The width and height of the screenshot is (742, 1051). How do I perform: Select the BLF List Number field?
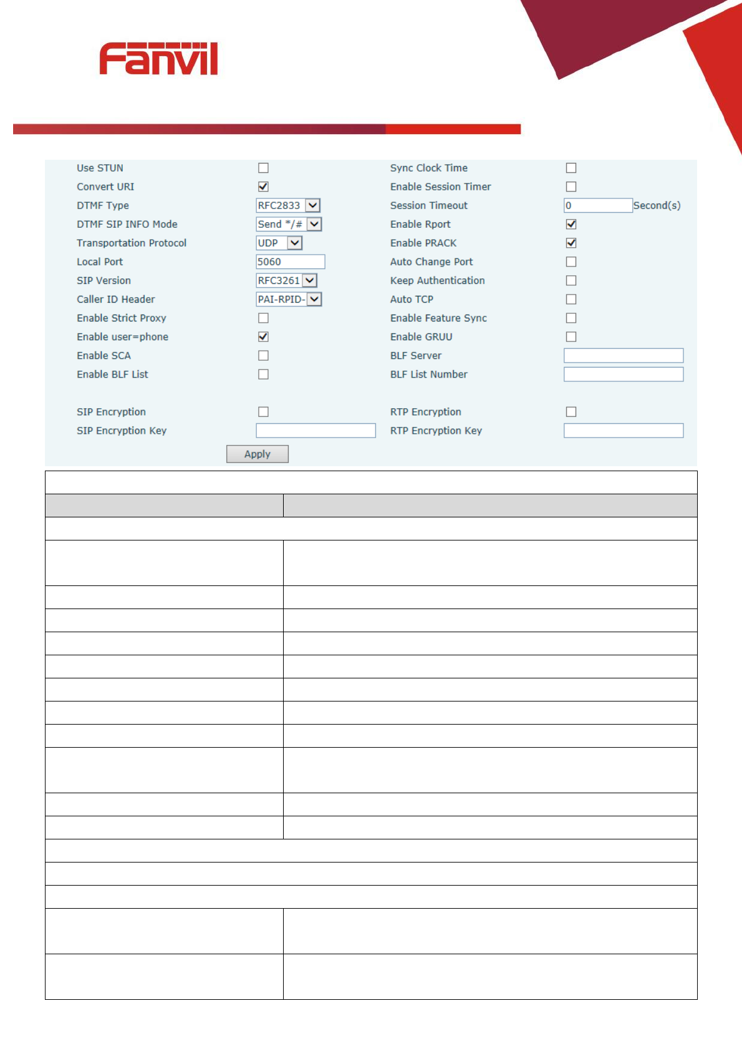tap(624, 374)
